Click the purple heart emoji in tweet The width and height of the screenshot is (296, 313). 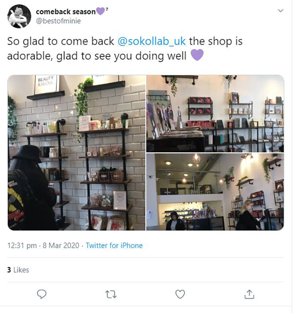(197, 55)
